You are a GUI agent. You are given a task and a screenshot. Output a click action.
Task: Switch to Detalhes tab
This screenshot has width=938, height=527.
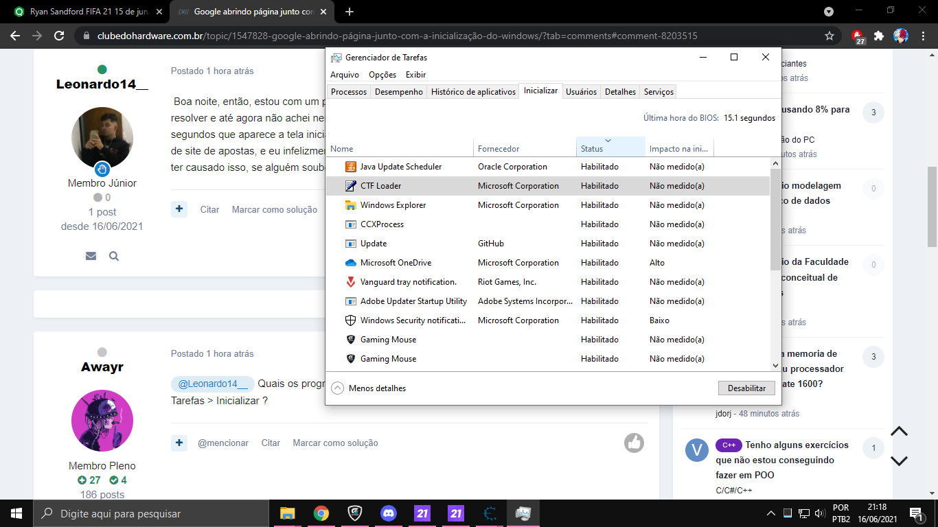(620, 91)
